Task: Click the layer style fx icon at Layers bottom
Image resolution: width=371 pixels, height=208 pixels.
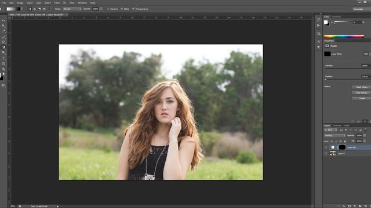Action: (x=344, y=206)
